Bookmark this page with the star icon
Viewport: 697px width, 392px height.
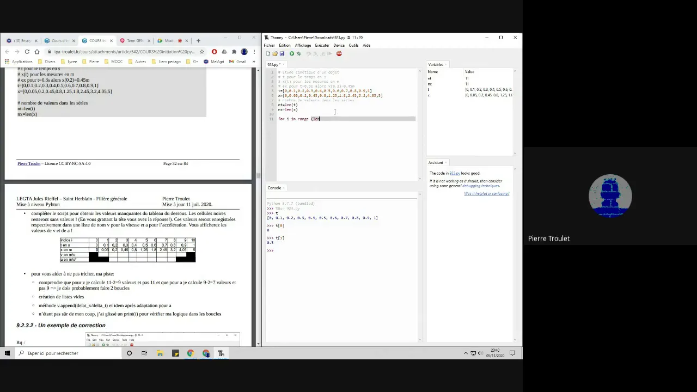coord(202,52)
